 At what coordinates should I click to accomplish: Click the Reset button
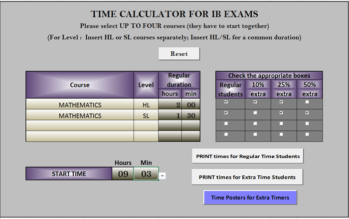[179, 54]
